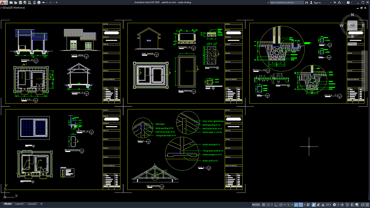Click the Open from Web & Mobile icon
The image size is (370, 208).
[30, 2]
